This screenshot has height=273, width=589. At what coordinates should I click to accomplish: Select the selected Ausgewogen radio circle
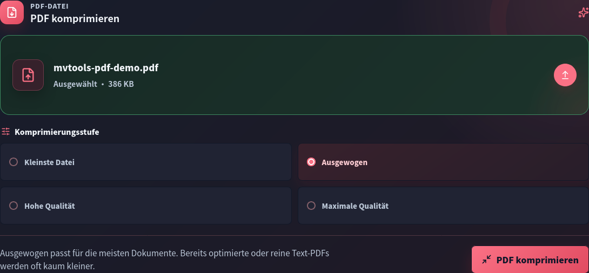311,162
